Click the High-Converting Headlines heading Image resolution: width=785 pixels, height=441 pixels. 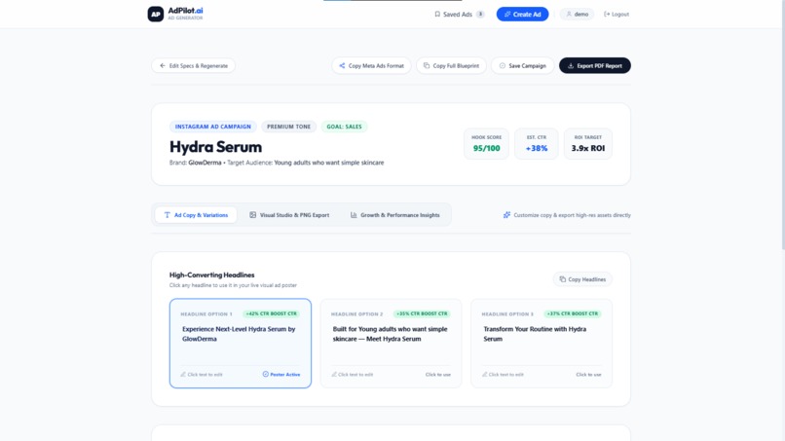click(211, 275)
